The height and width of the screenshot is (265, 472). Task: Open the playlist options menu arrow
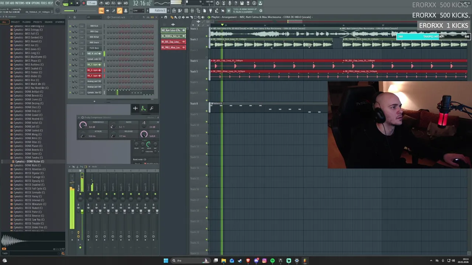(162, 17)
